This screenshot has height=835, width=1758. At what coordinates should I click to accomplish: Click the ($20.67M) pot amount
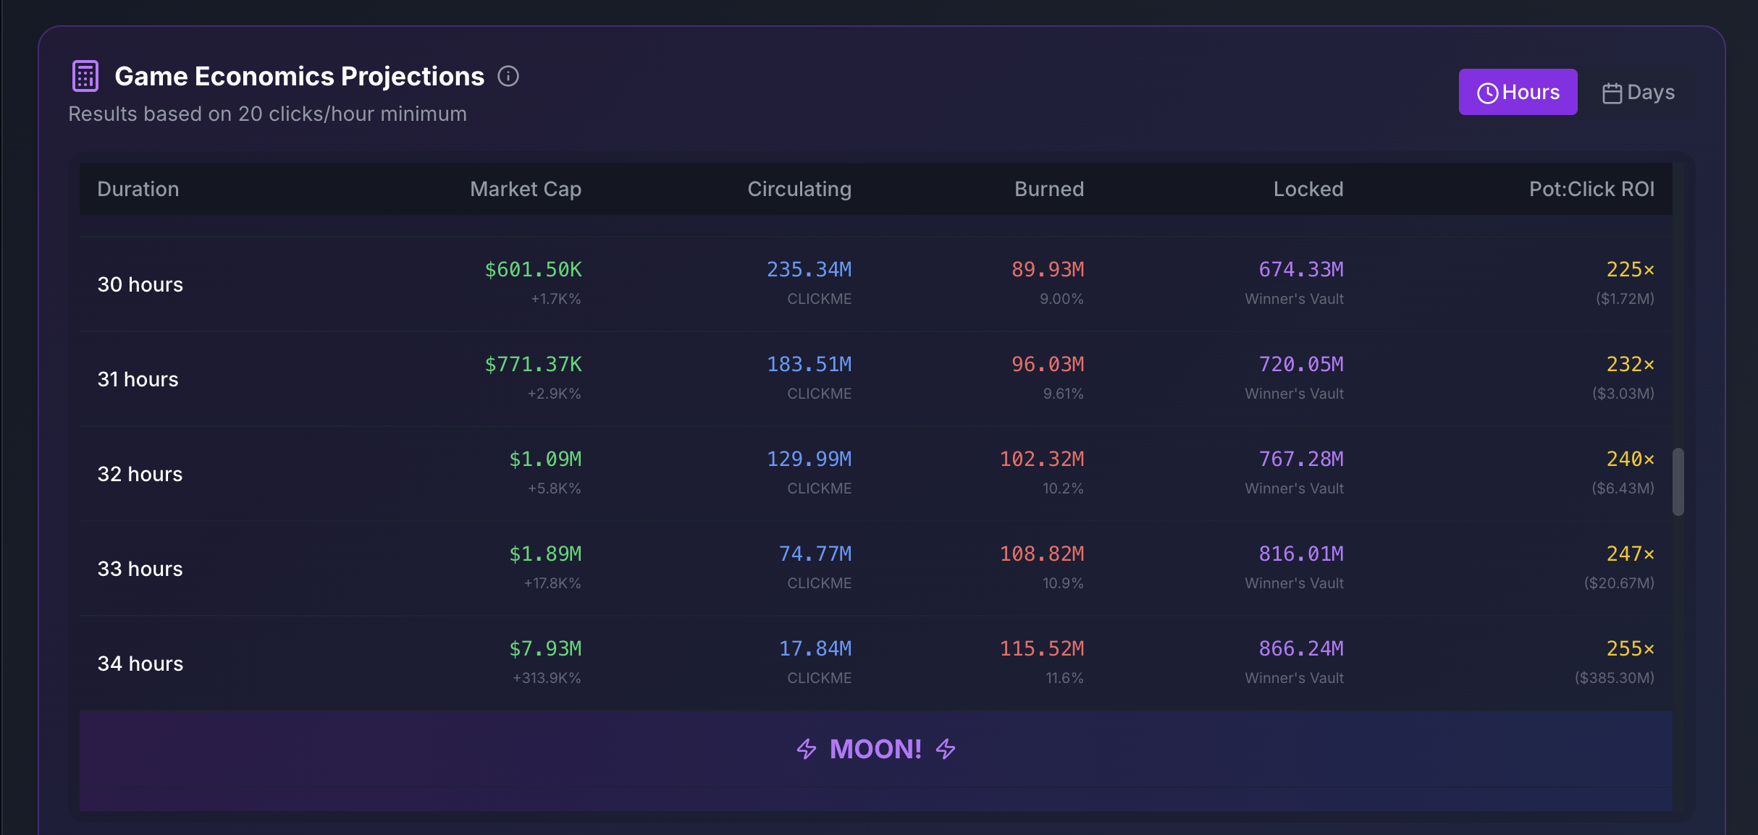(x=1620, y=583)
